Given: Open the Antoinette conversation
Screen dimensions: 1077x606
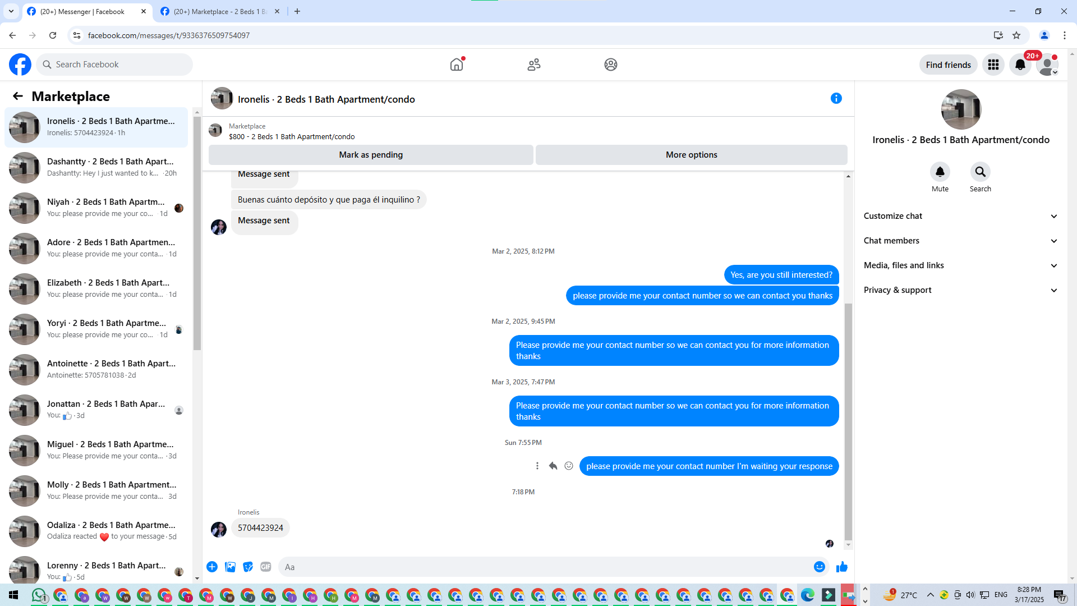Looking at the screenshot, I should coord(96,370).
